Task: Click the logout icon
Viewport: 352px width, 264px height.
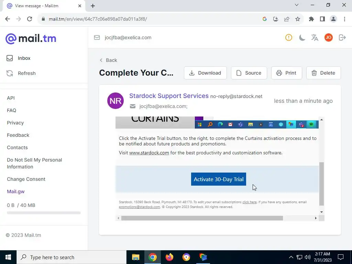Action: click(x=342, y=37)
